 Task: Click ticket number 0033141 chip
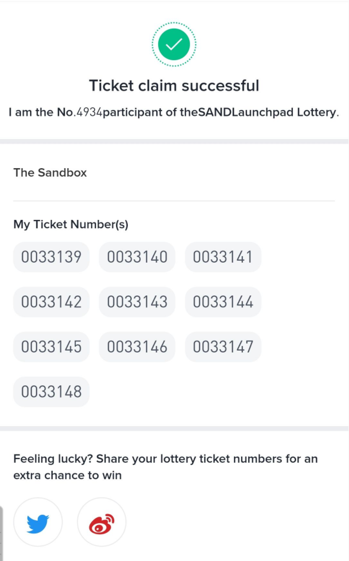[x=223, y=257]
